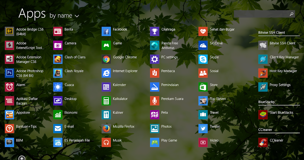Select the Bitvise SSH Client group header
304x160 pixels.
coord(272,33)
